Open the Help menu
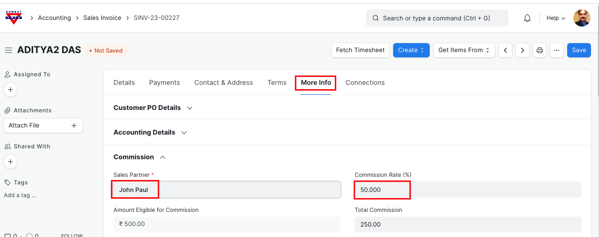The image size is (599, 237). tap(556, 18)
